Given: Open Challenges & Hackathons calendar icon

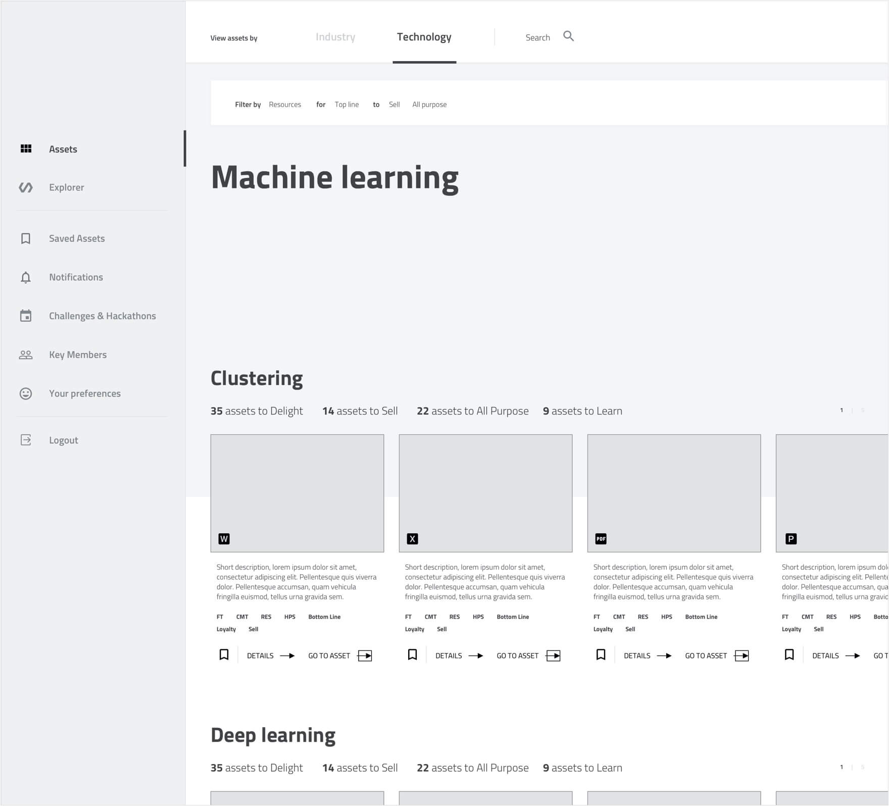Looking at the screenshot, I should (x=26, y=315).
